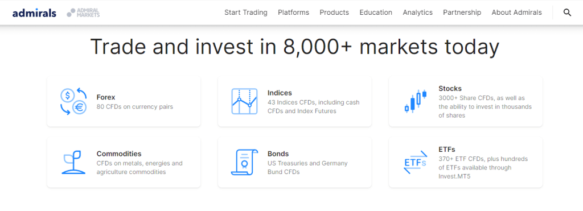The width and height of the screenshot is (583, 211).
Task: Open the Education menu
Action: coord(376,13)
